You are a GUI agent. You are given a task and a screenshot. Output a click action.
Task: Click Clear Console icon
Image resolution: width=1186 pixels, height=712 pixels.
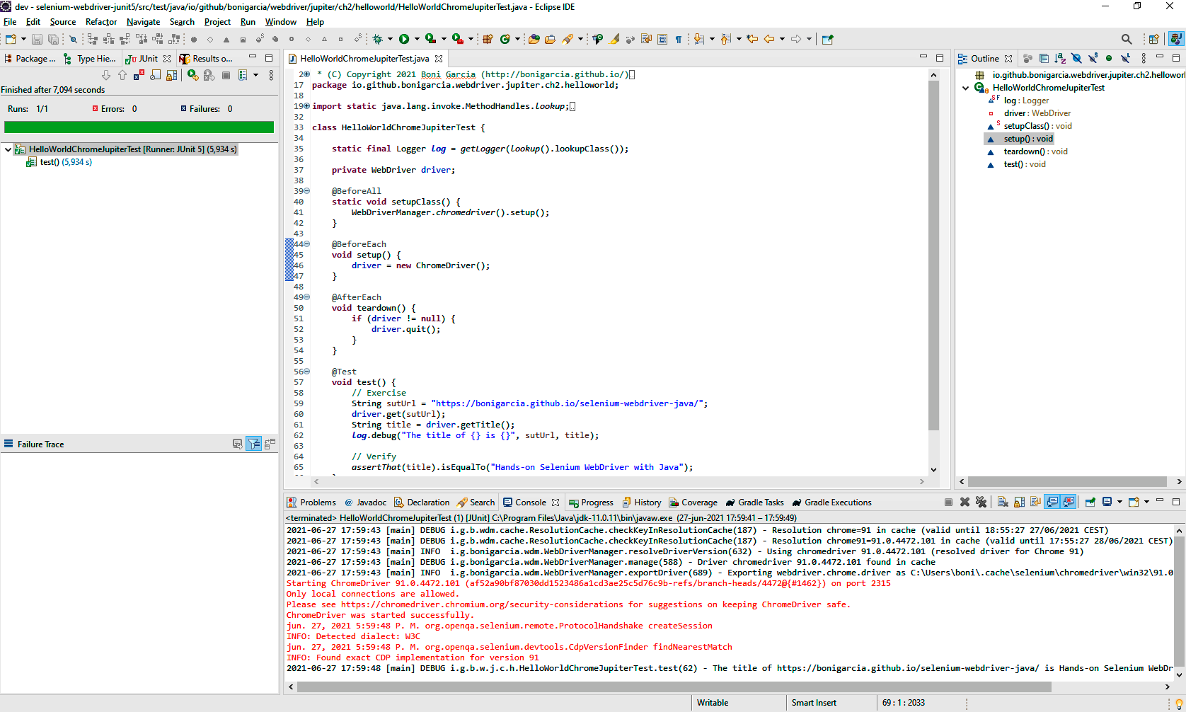(x=1003, y=503)
